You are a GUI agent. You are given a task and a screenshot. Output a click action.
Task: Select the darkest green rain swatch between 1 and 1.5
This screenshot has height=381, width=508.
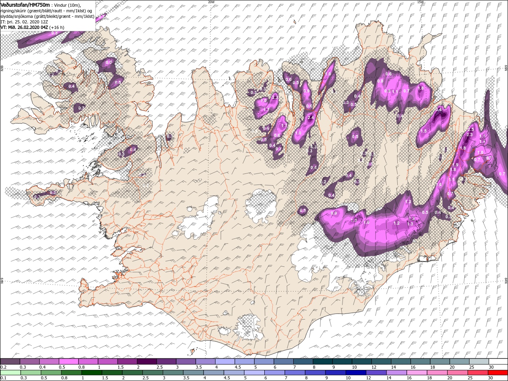pyautogui.click(x=92, y=373)
